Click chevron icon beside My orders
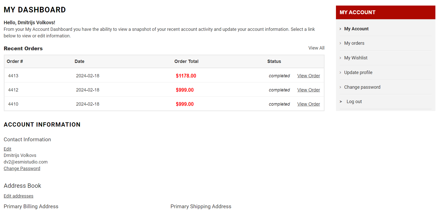447x211 pixels. 340,43
